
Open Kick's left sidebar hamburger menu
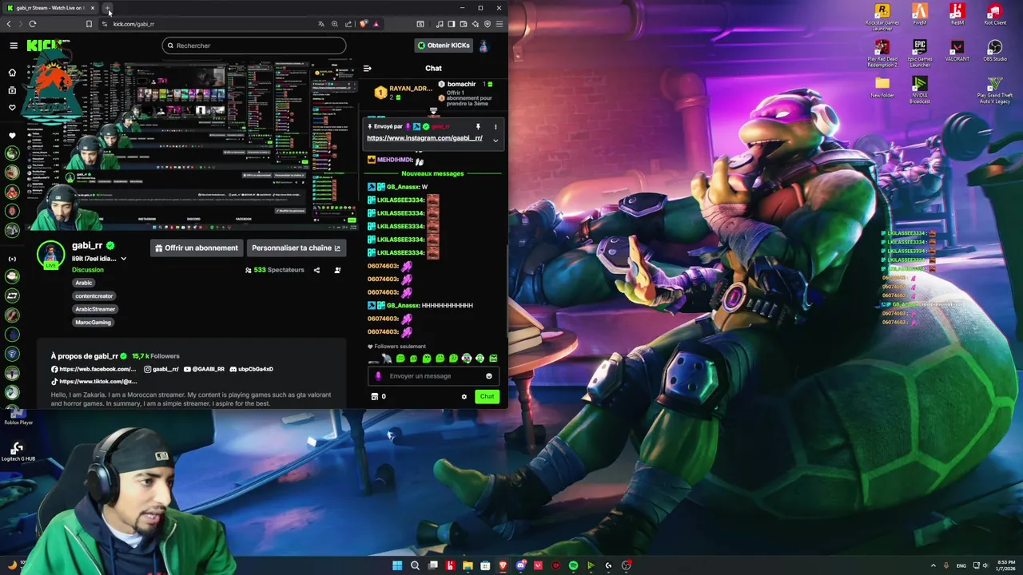click(x=14, y=46)
